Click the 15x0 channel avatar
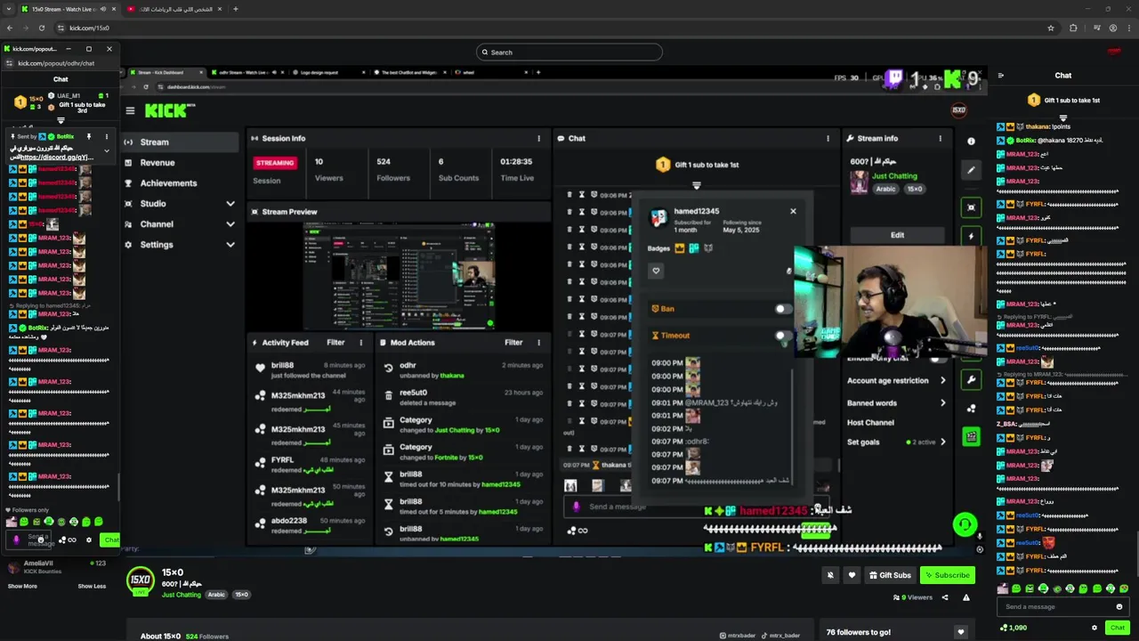The image size is (1139, 641). point(140,580)
